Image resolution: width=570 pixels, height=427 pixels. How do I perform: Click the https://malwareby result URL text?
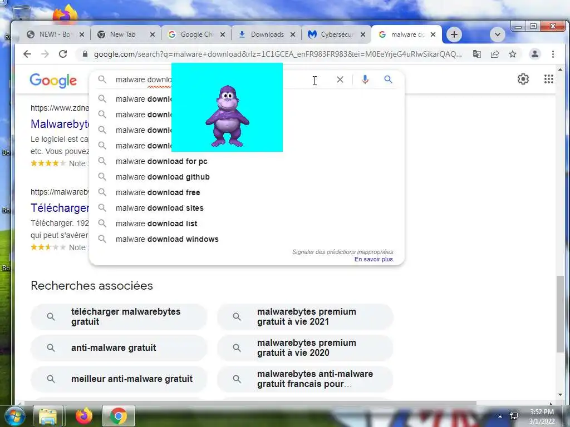[60, 192]
